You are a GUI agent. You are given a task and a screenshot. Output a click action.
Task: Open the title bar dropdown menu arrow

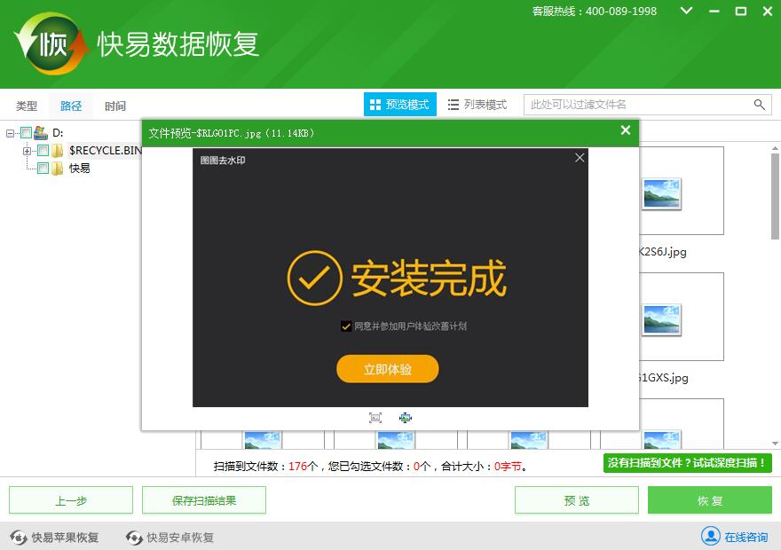[x=686, y=12]
